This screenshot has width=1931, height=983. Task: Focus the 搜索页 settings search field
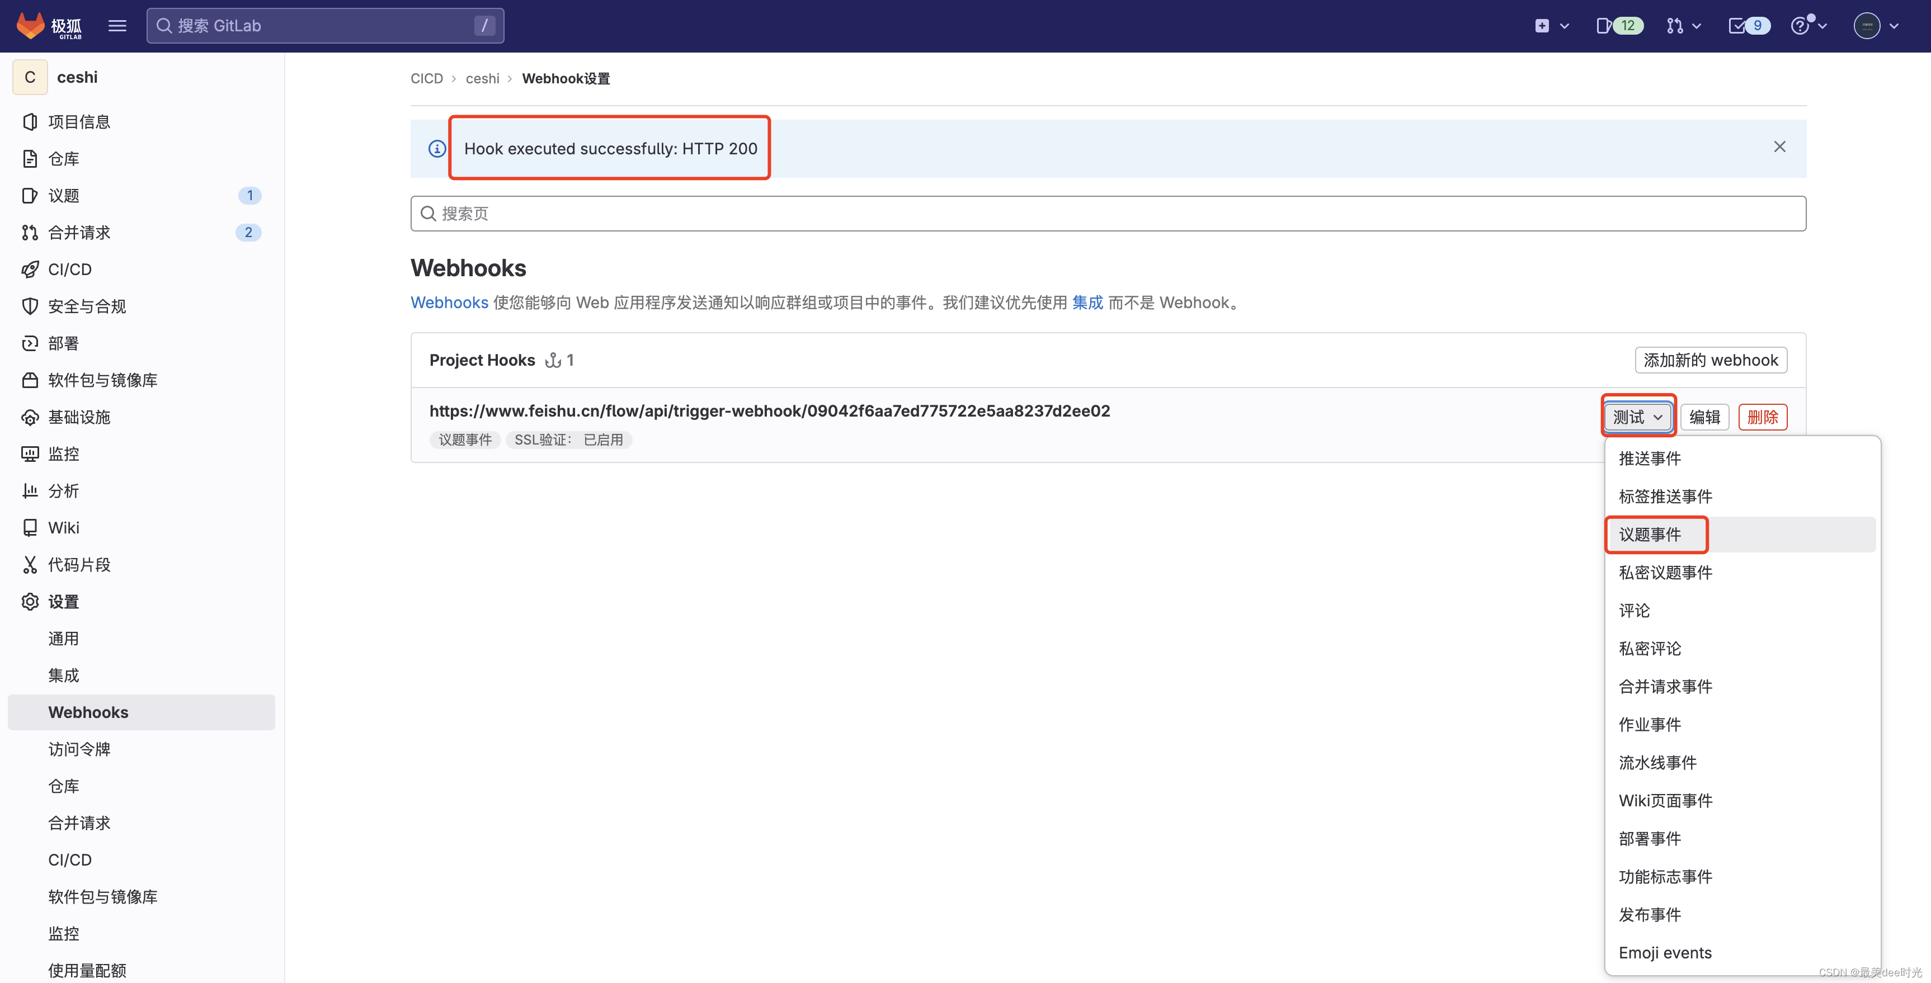(x=1107, y=214)
